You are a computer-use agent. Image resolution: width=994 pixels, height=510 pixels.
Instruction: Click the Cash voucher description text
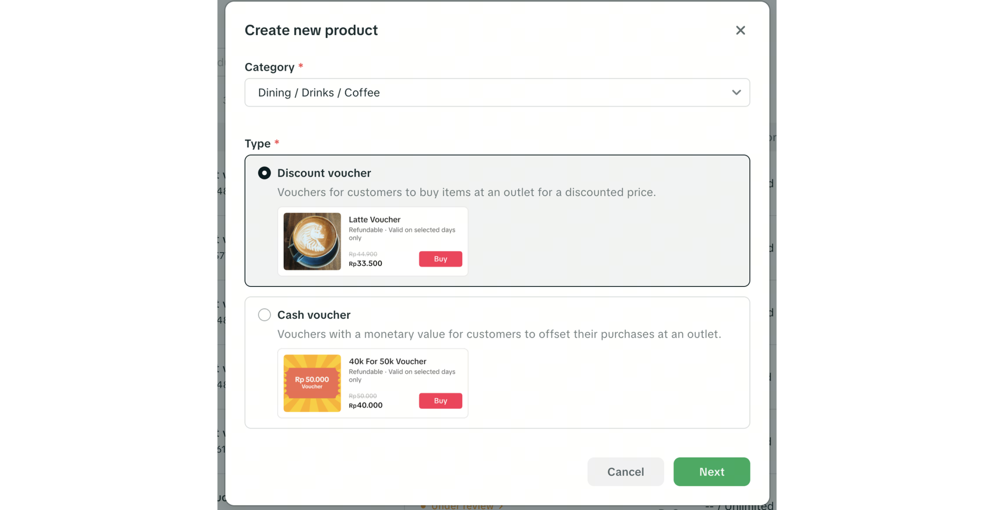(499, 334)
